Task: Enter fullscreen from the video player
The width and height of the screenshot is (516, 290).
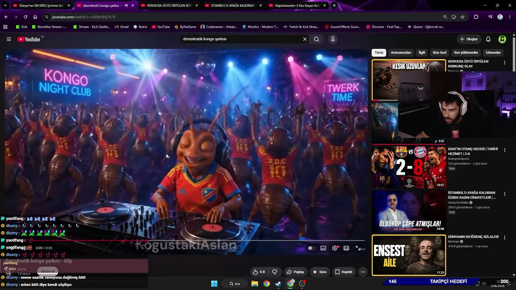Action: click(x=358, y=248)
